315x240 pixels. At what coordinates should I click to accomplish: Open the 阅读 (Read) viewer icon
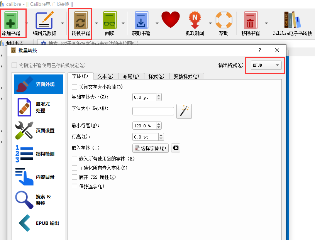click(110, 20)
